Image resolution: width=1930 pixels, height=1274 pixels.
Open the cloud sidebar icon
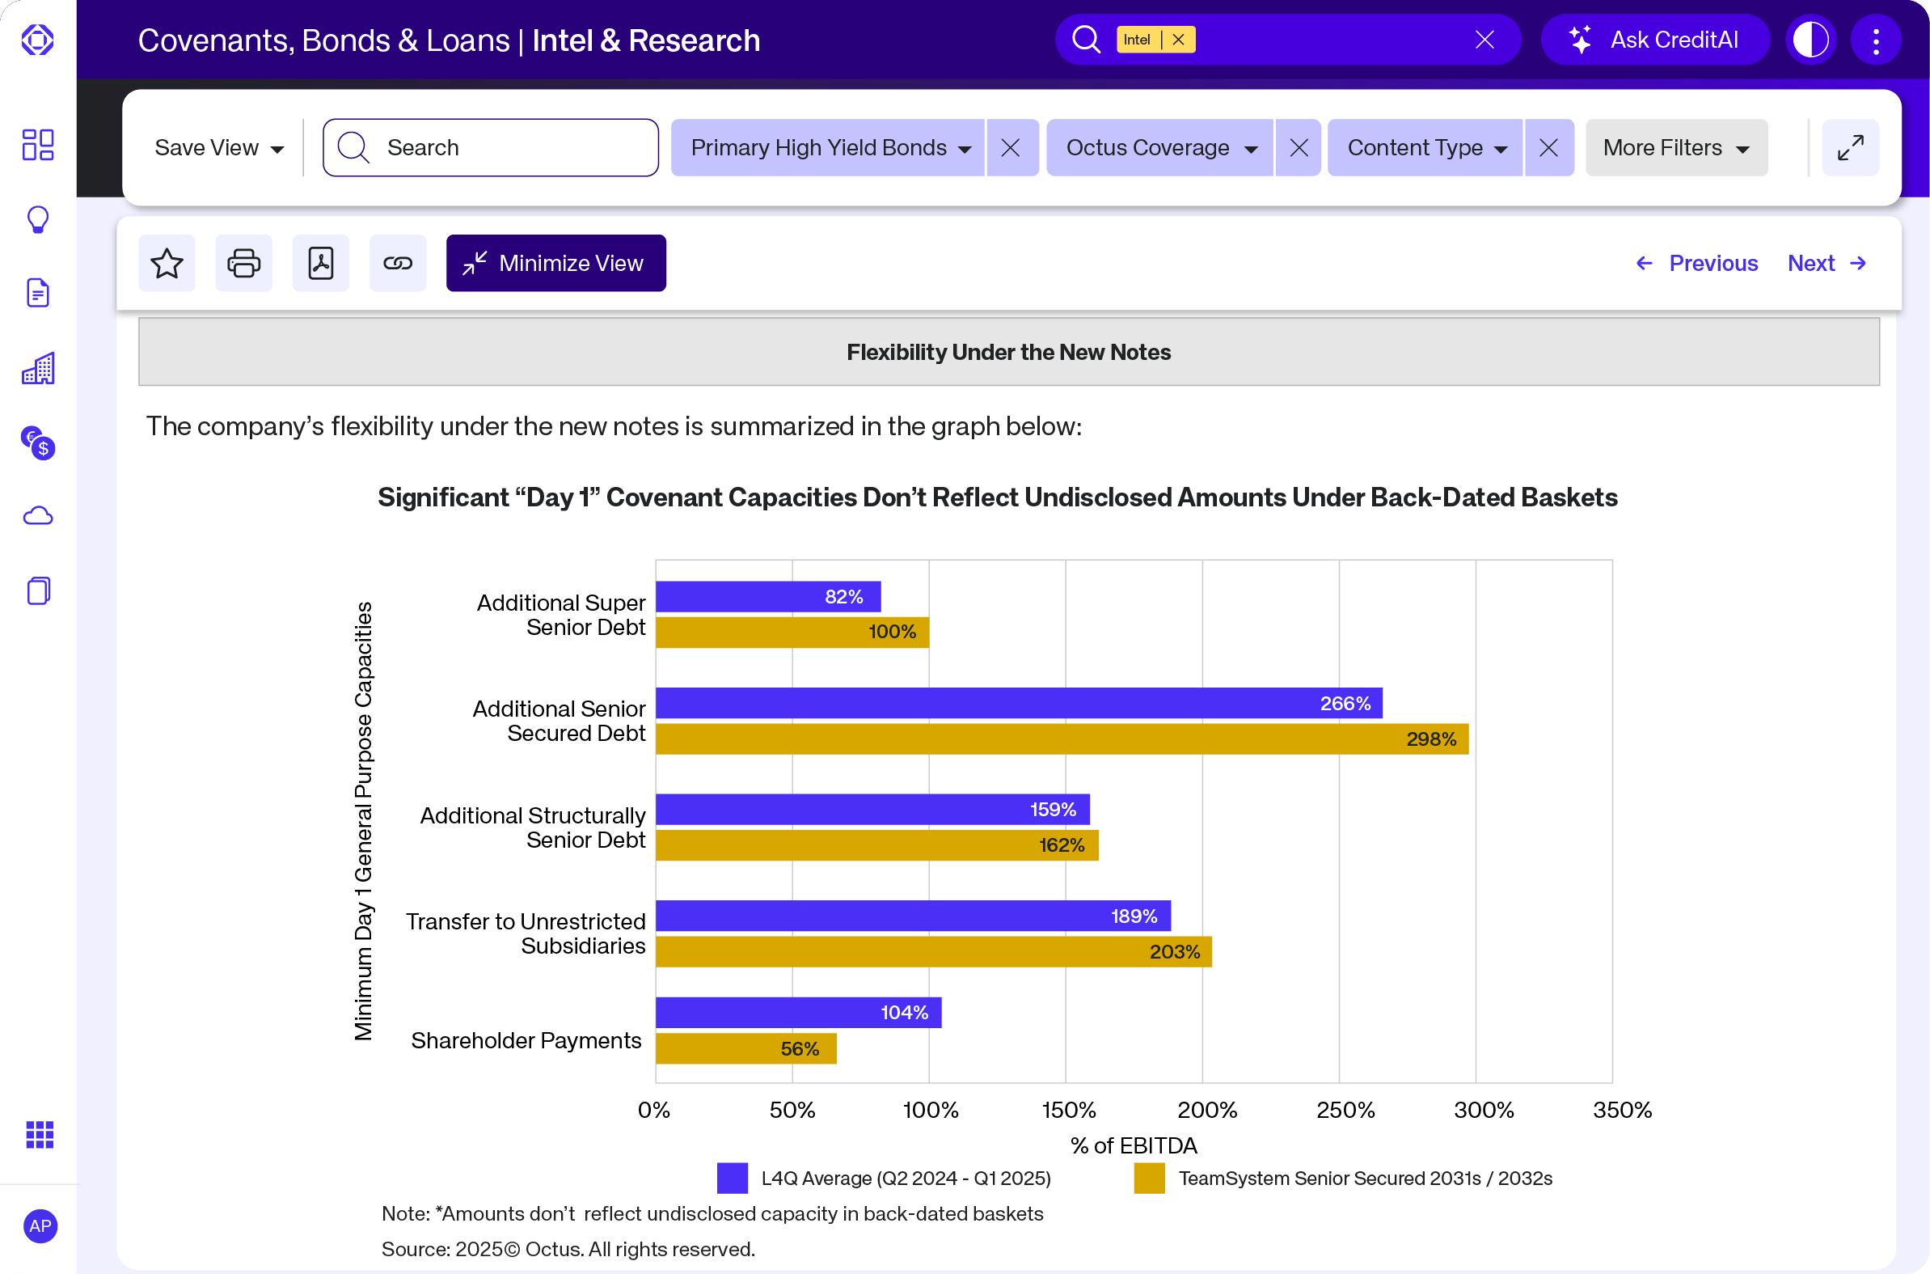coord(38,517)
